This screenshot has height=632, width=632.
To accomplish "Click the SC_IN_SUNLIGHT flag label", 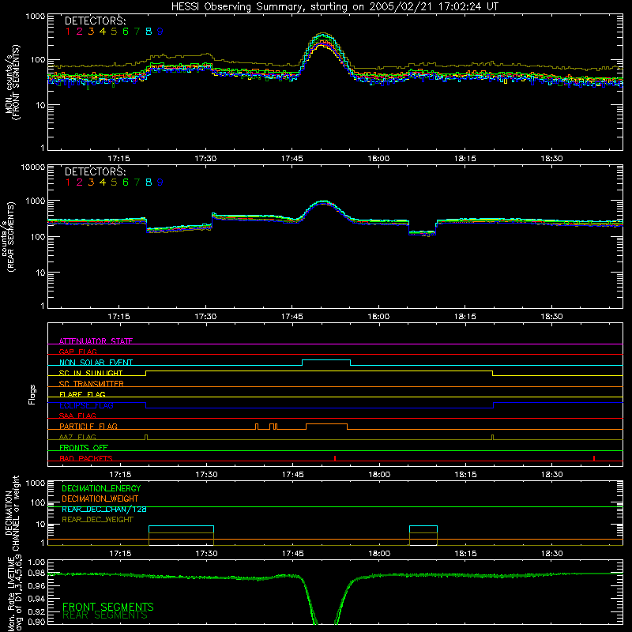I will (x=91, y=373).
